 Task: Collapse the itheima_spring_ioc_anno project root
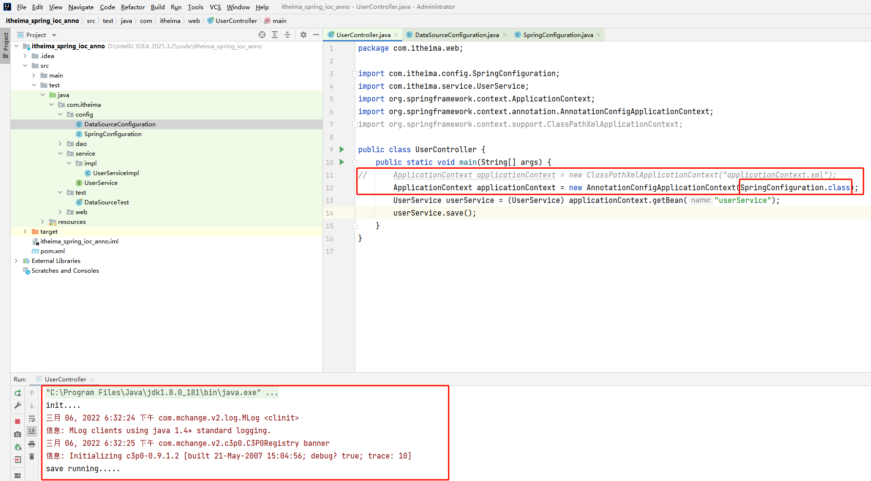pos(17,46)
